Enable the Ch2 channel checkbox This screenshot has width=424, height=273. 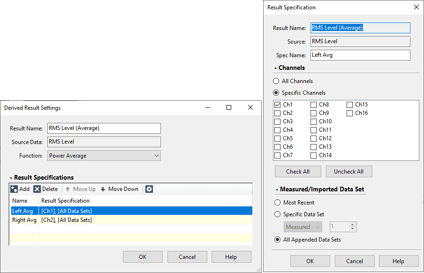coord(277,113)
